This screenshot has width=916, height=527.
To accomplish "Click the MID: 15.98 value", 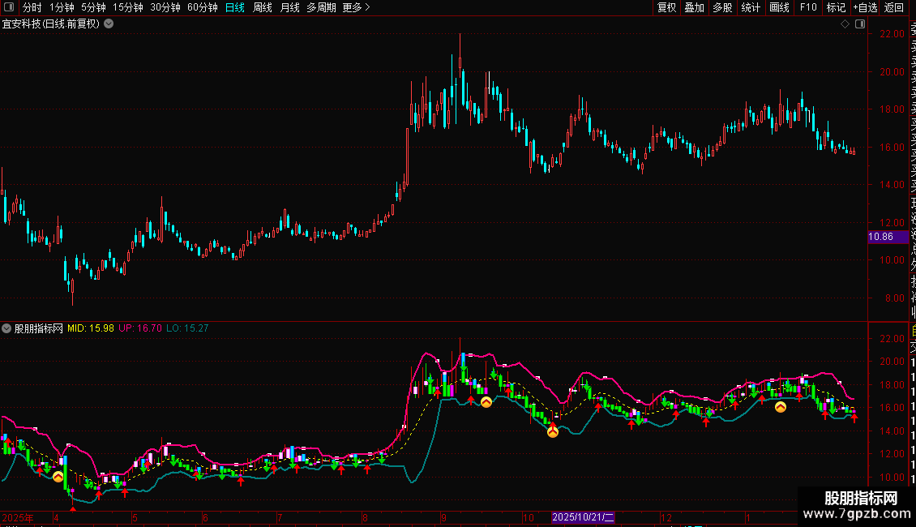I will pos(91,328).
